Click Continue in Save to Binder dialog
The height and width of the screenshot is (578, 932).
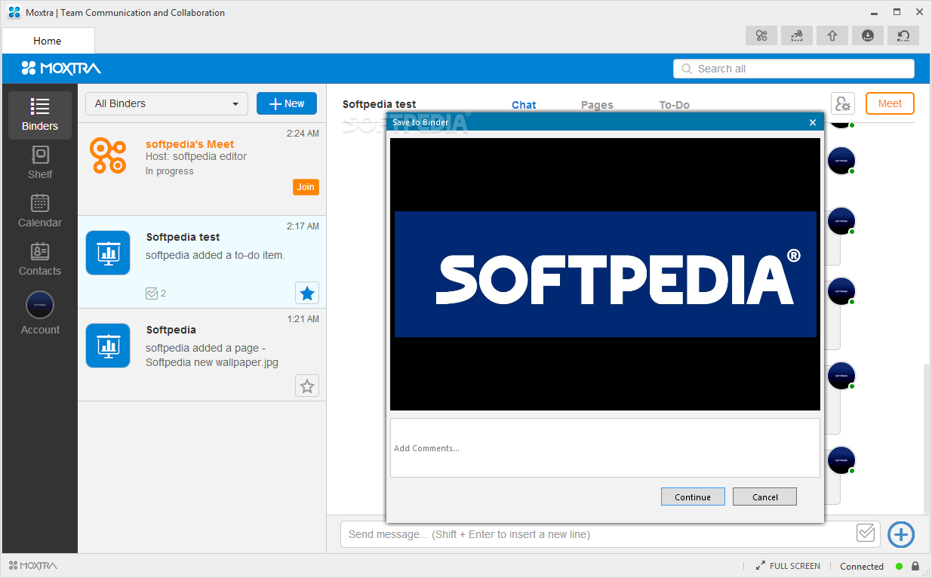pyautogui.click(x=693, y=497)
